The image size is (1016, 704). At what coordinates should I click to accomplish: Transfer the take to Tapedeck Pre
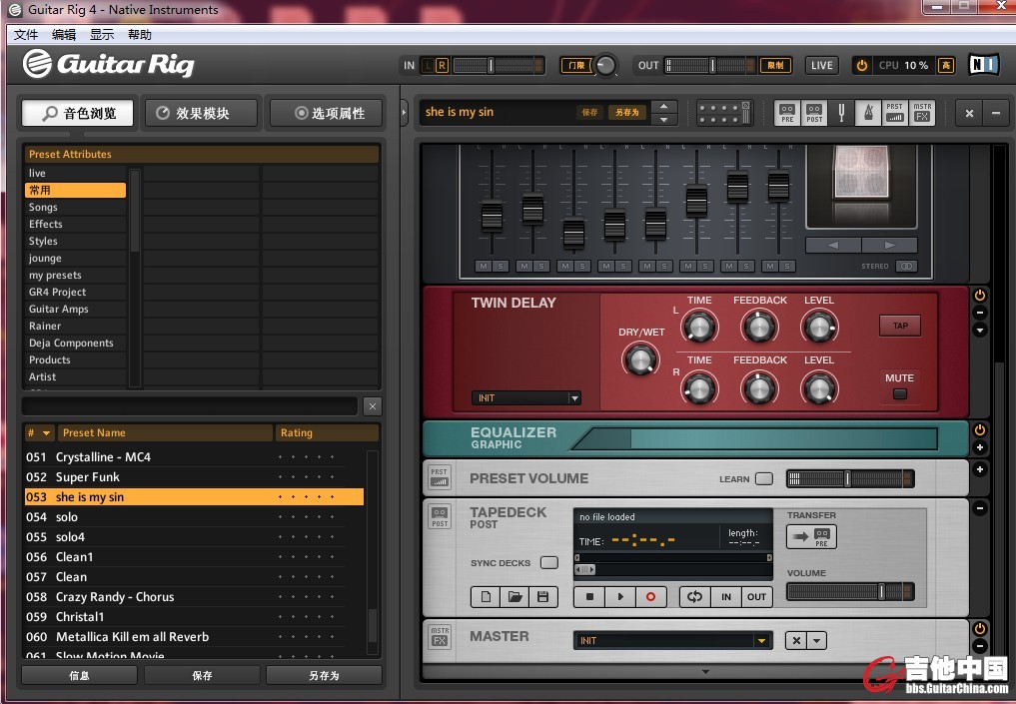[812, 537]
